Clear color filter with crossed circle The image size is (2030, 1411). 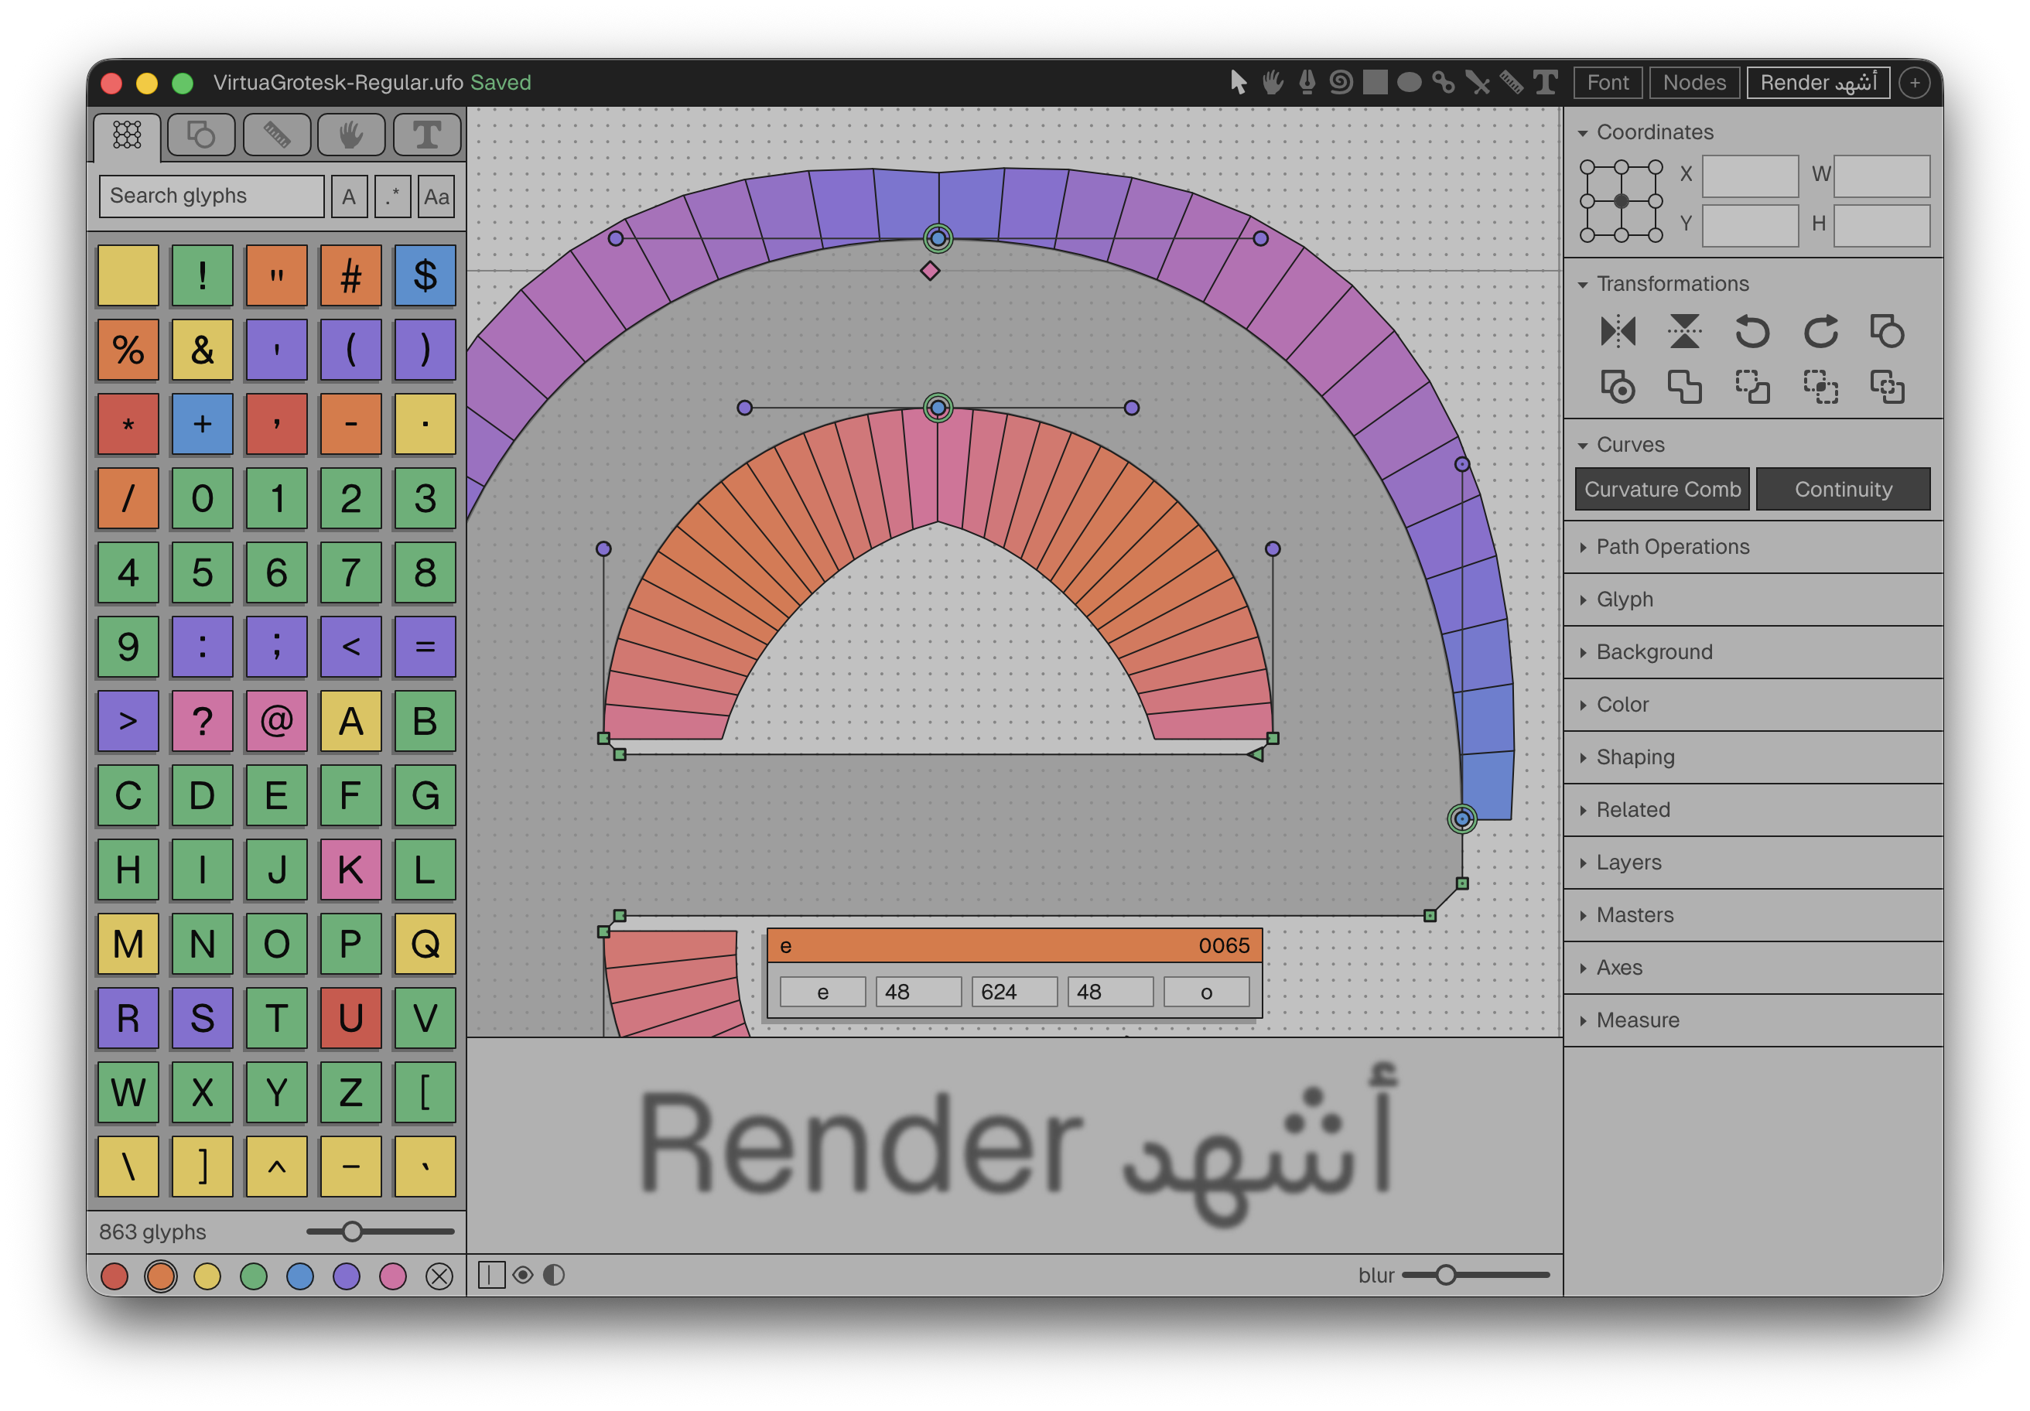[439, 1276]
